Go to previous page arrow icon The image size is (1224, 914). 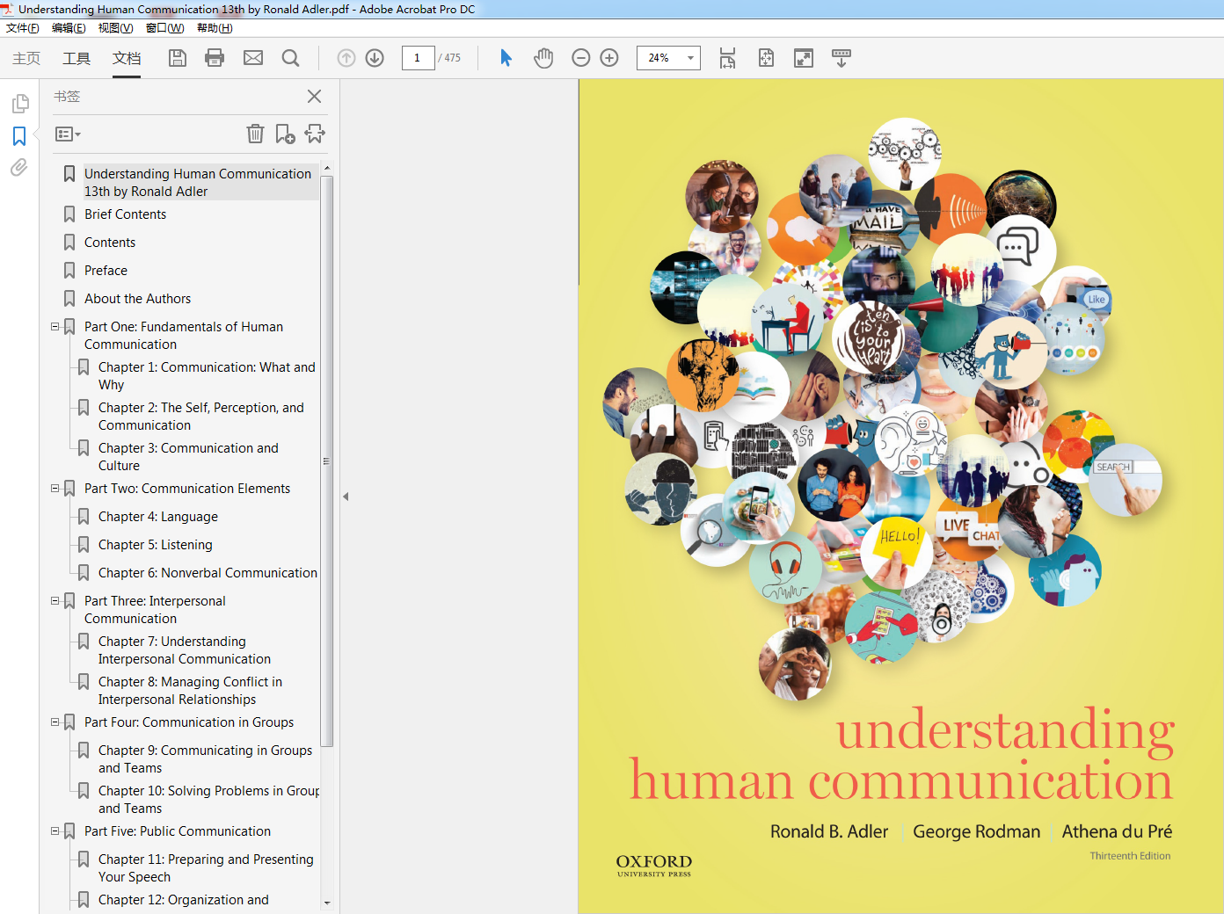346,58
